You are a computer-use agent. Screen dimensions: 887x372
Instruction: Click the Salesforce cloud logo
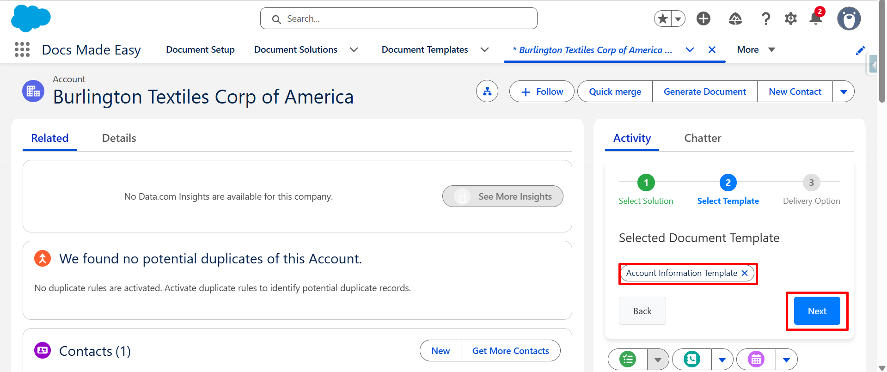[x=31, y=18]
